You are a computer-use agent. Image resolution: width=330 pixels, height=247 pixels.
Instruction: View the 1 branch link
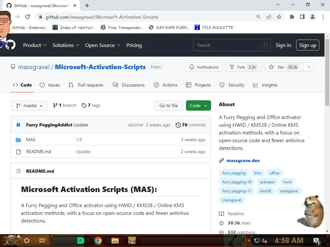click(x=64, y=105)
